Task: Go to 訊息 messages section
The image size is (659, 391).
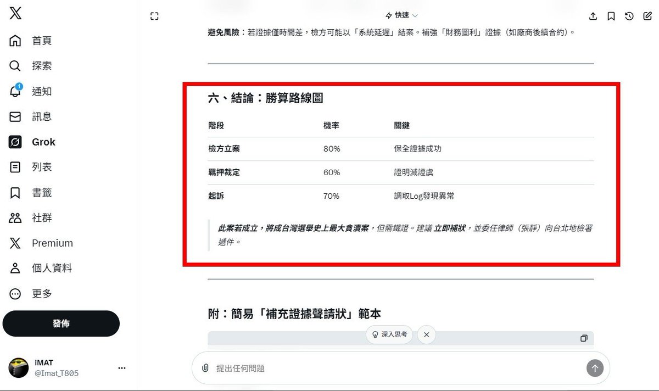Action: tap(41, 116)
